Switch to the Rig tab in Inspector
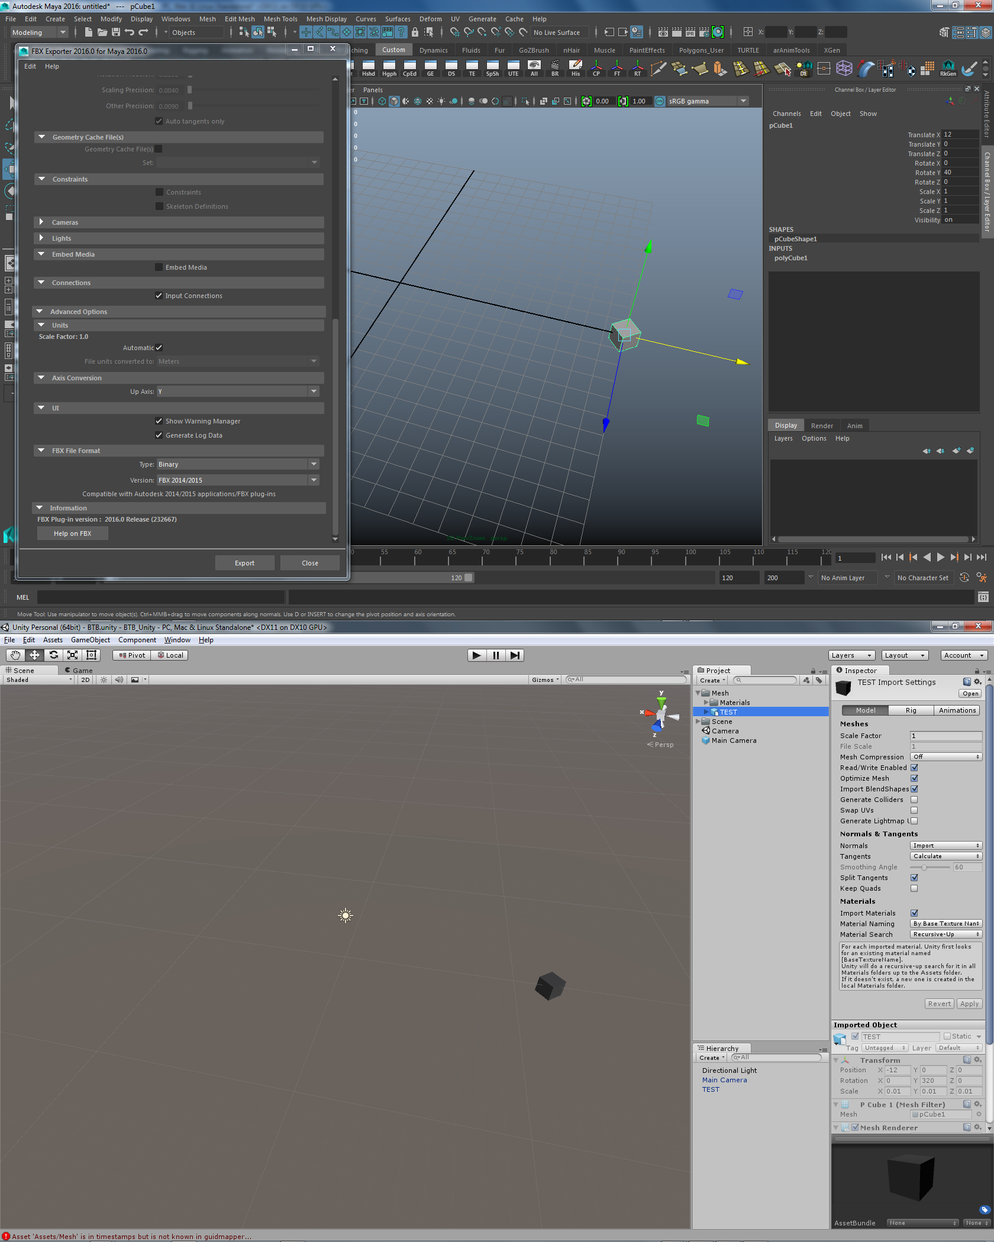The image size is (994, 1242). tap(911, 710)
